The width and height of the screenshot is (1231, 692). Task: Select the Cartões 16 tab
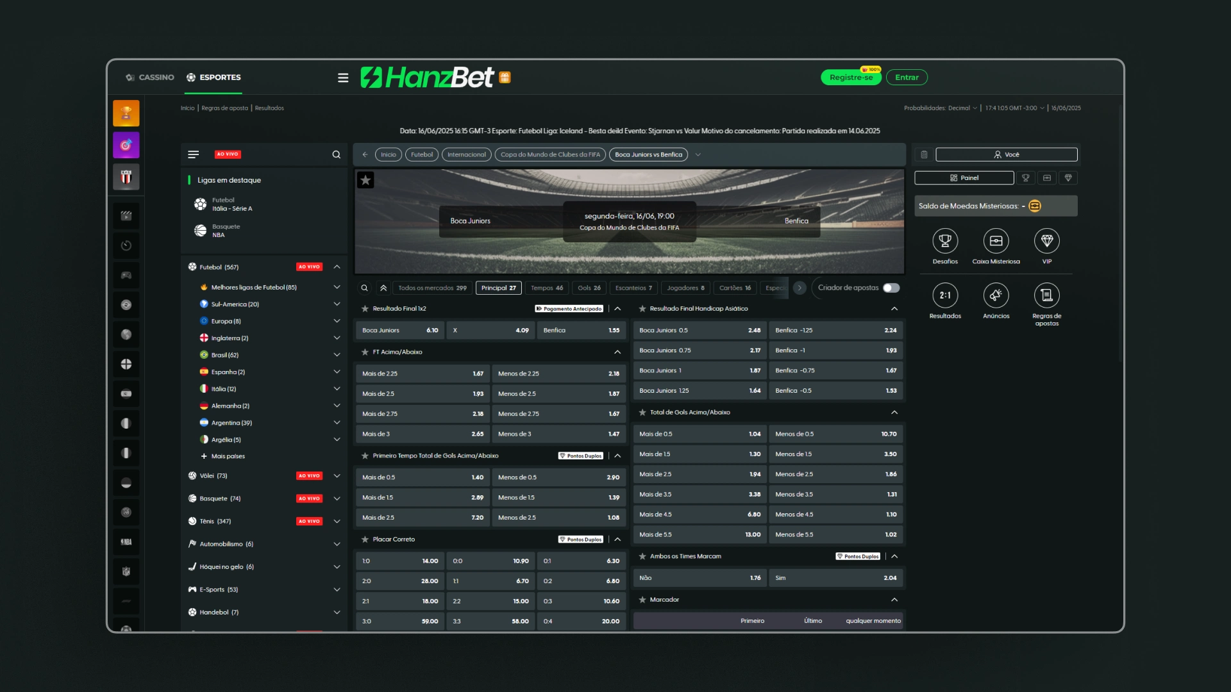[735, 288]
